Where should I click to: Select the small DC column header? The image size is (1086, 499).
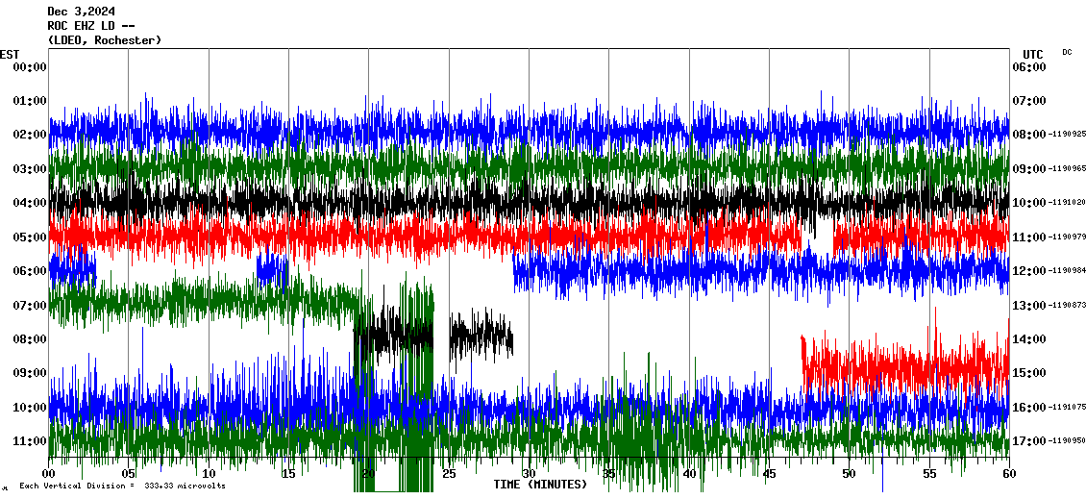(x=1067, y=52)
